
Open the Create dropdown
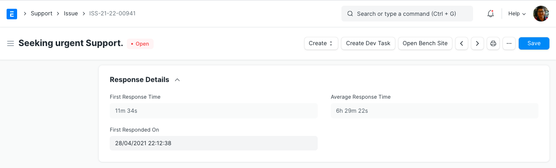(x=321, y=43)
